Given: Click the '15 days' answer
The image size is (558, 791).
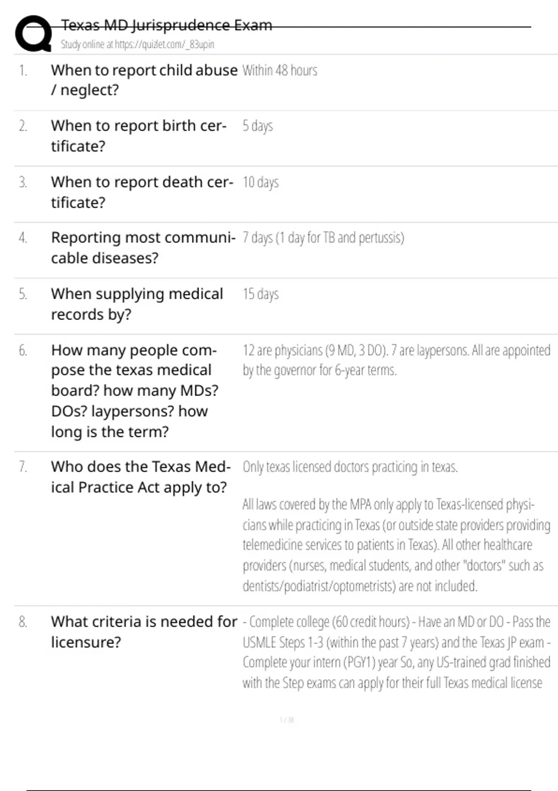Looking at the screenshot, I should point(260,294).
